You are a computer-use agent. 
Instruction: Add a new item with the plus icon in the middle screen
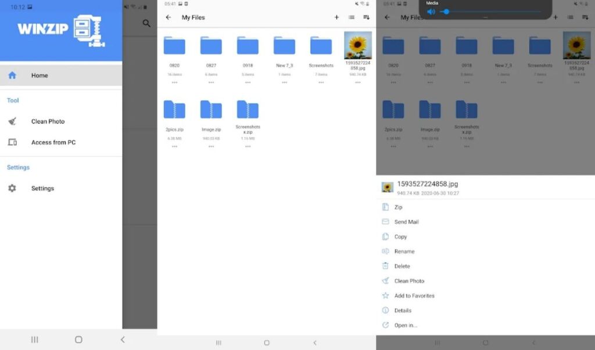pos(336,17)
